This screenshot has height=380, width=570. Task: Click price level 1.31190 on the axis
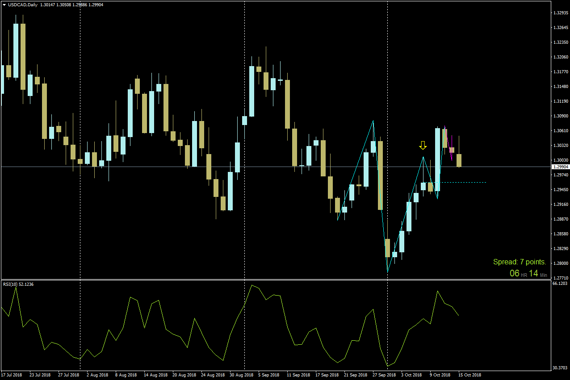560,101
